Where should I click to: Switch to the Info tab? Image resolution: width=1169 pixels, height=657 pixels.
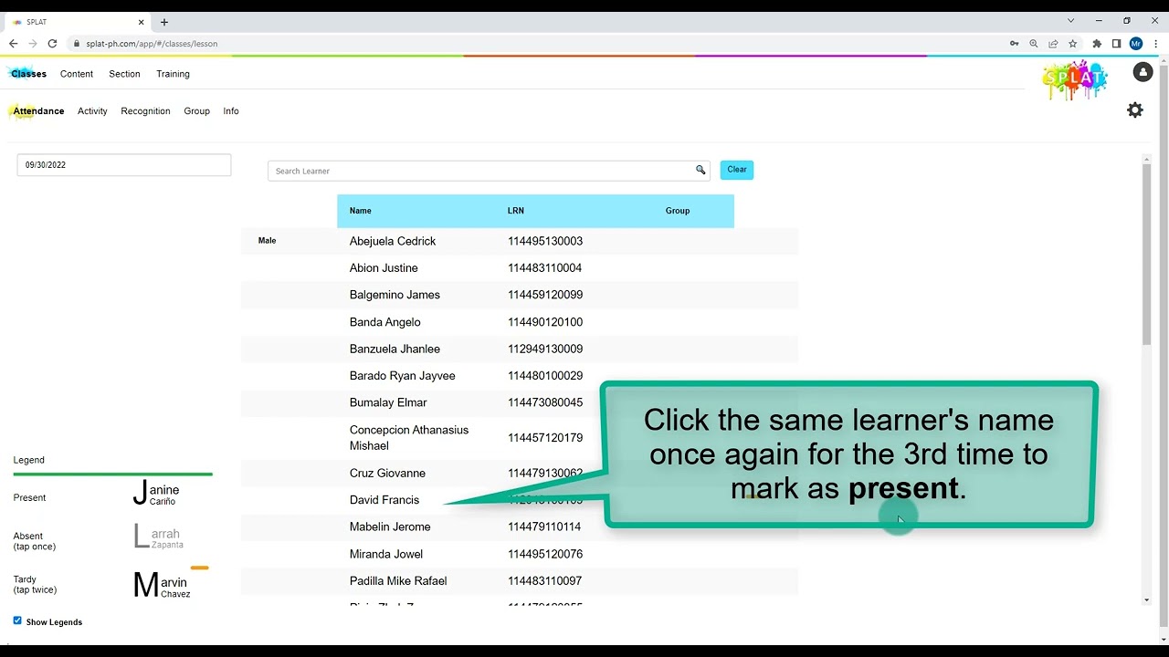[x=231, y=111]
